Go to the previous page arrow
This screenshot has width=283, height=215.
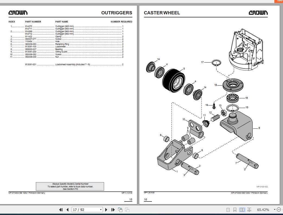tap(67, 210)
